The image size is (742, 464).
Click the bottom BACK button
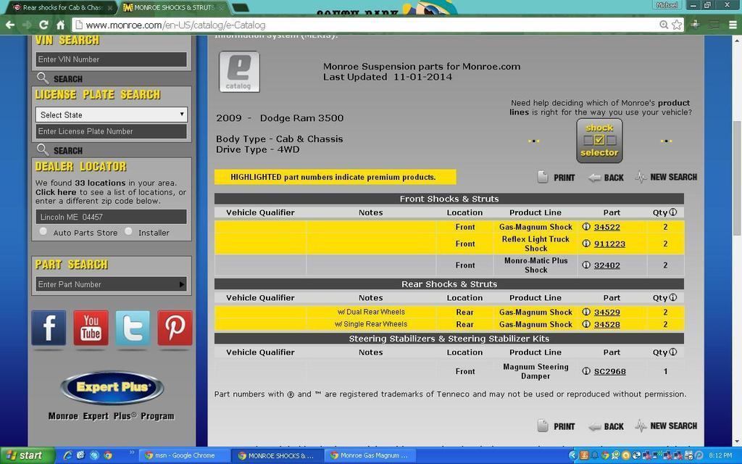pos(606,426)
